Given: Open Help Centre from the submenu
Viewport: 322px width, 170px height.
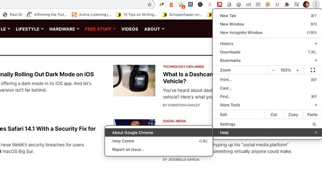Looking at the screenshot, I should pos(159,141).
